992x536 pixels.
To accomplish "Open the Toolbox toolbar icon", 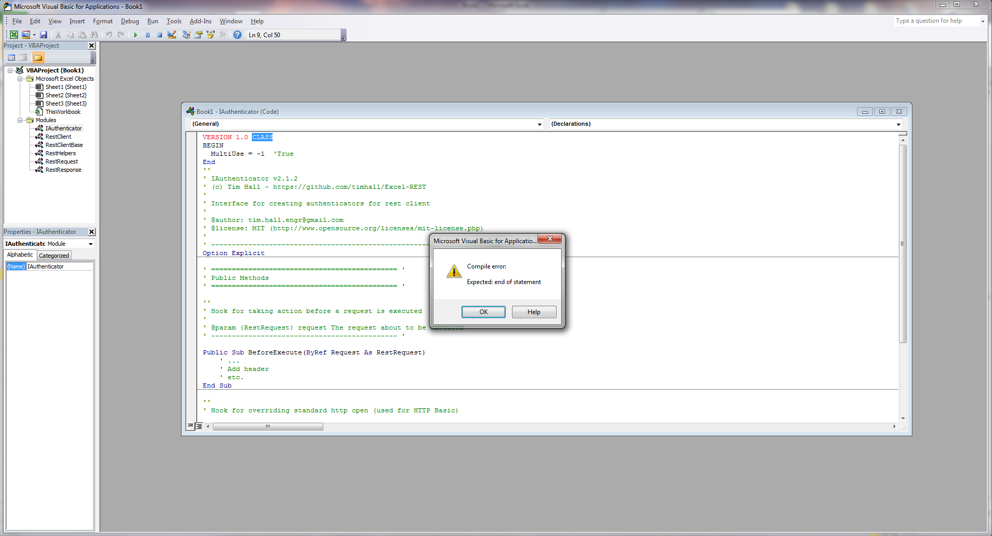I will coord(223,35).
